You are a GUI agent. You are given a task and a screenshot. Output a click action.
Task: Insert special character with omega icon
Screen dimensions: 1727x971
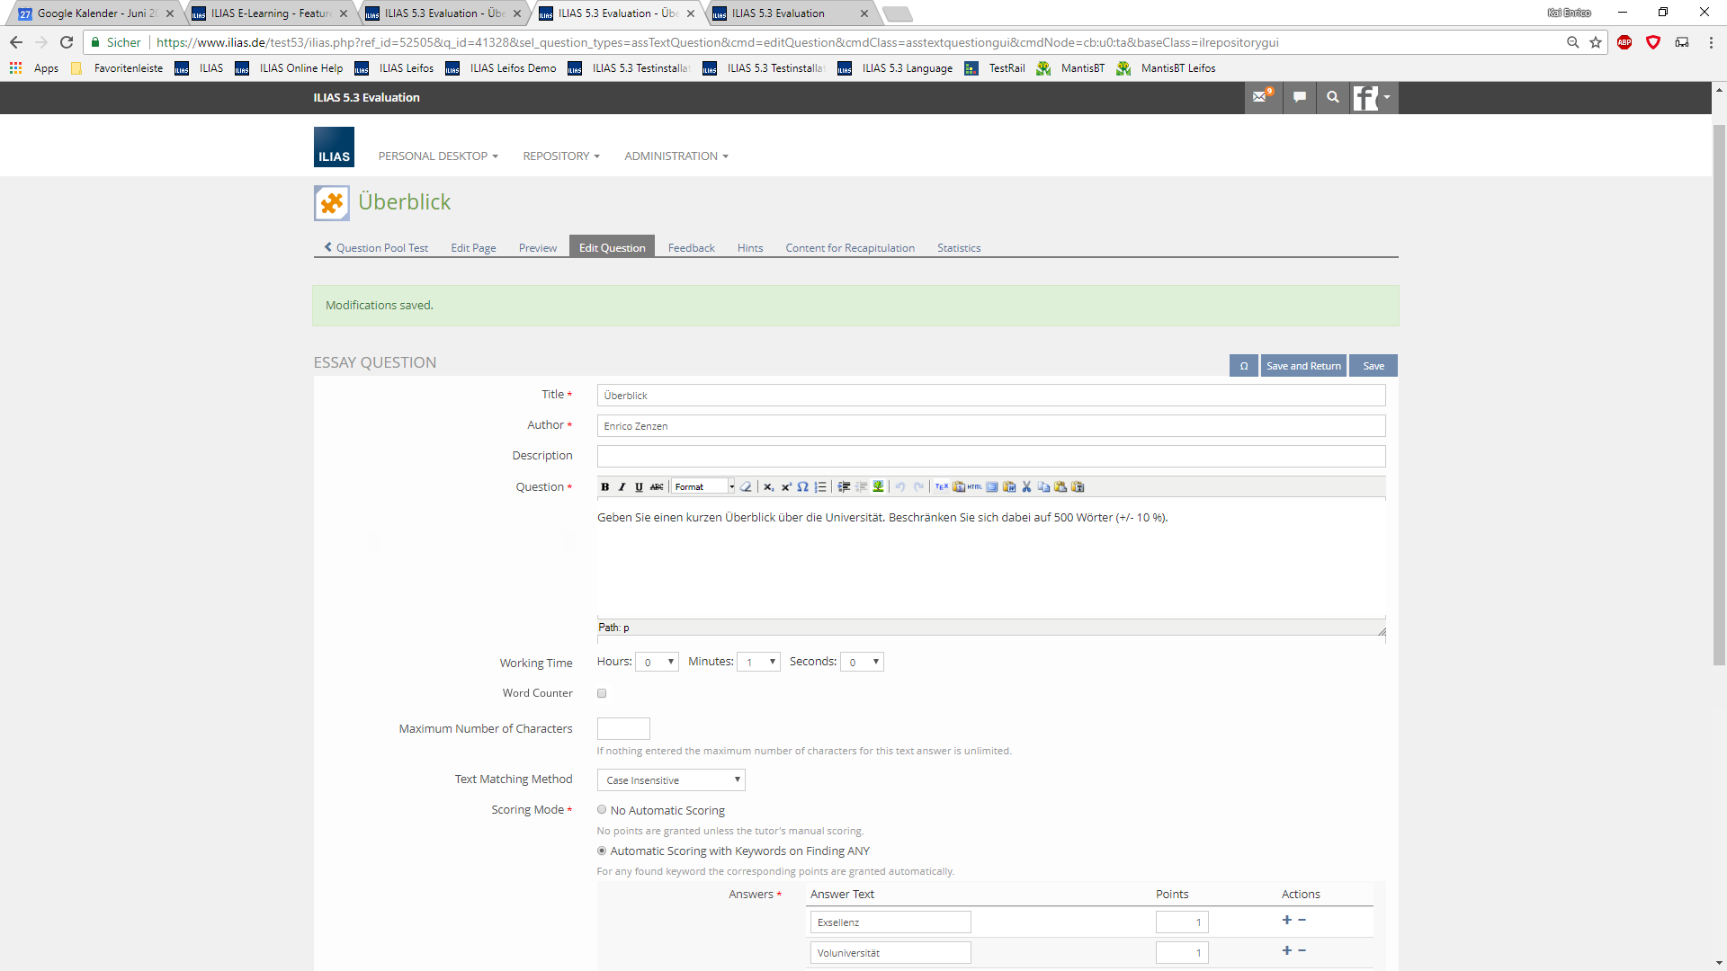coord(802,487)
